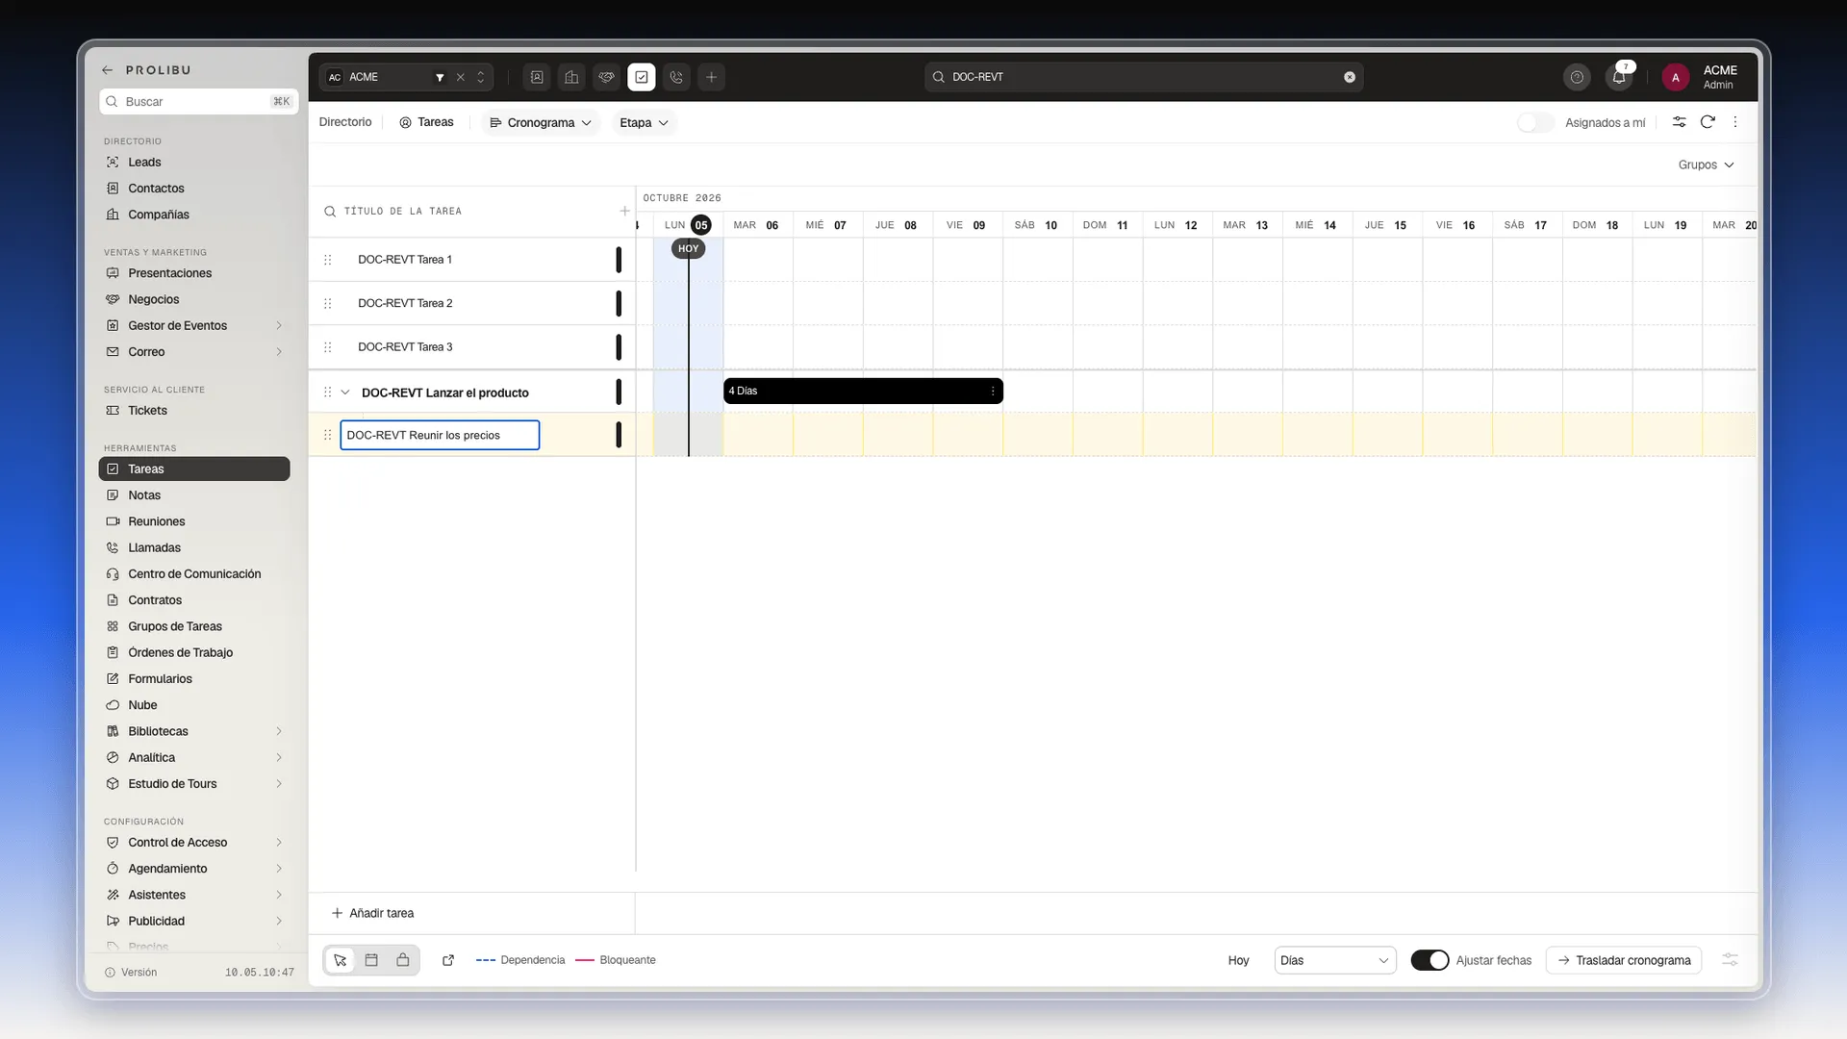Click the companies building icon in top toolbar
Image resolution: width=1847 pixels, height=1039 pixels.
click(571, 77)
